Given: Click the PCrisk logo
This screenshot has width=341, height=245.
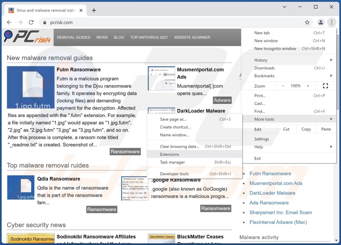Looking at the screenshot, I should [x=28, y=38].
